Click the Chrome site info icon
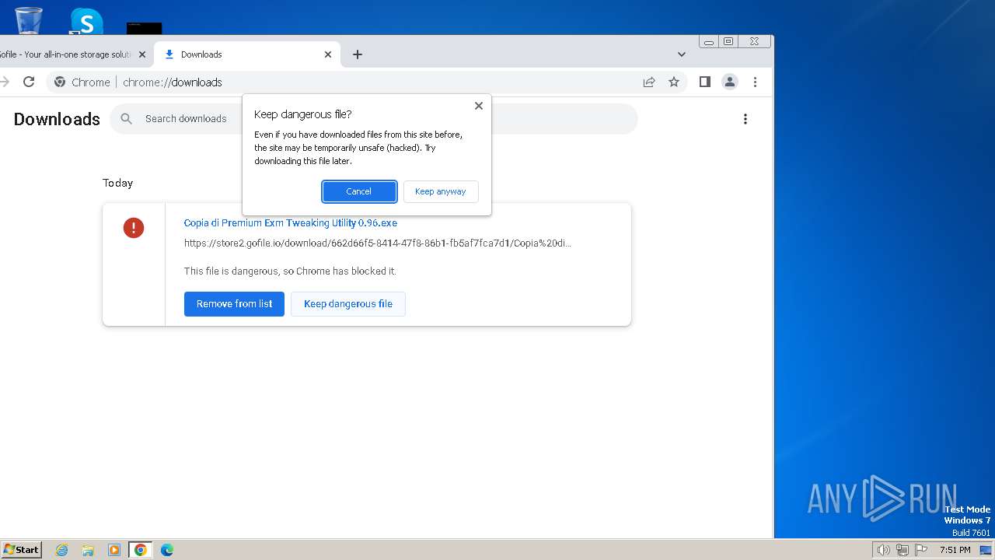Viewport: 995px width, 560px height. (60, 82)
